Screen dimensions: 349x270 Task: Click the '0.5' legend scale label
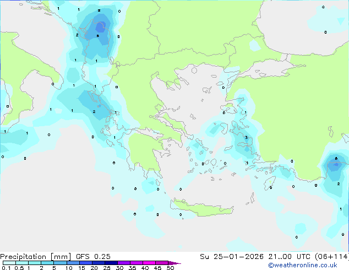pyautogui.click(x=19, y=268)
